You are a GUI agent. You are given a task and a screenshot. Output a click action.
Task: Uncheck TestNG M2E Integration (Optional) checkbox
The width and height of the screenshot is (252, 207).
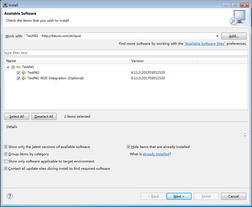pos(19,78)
